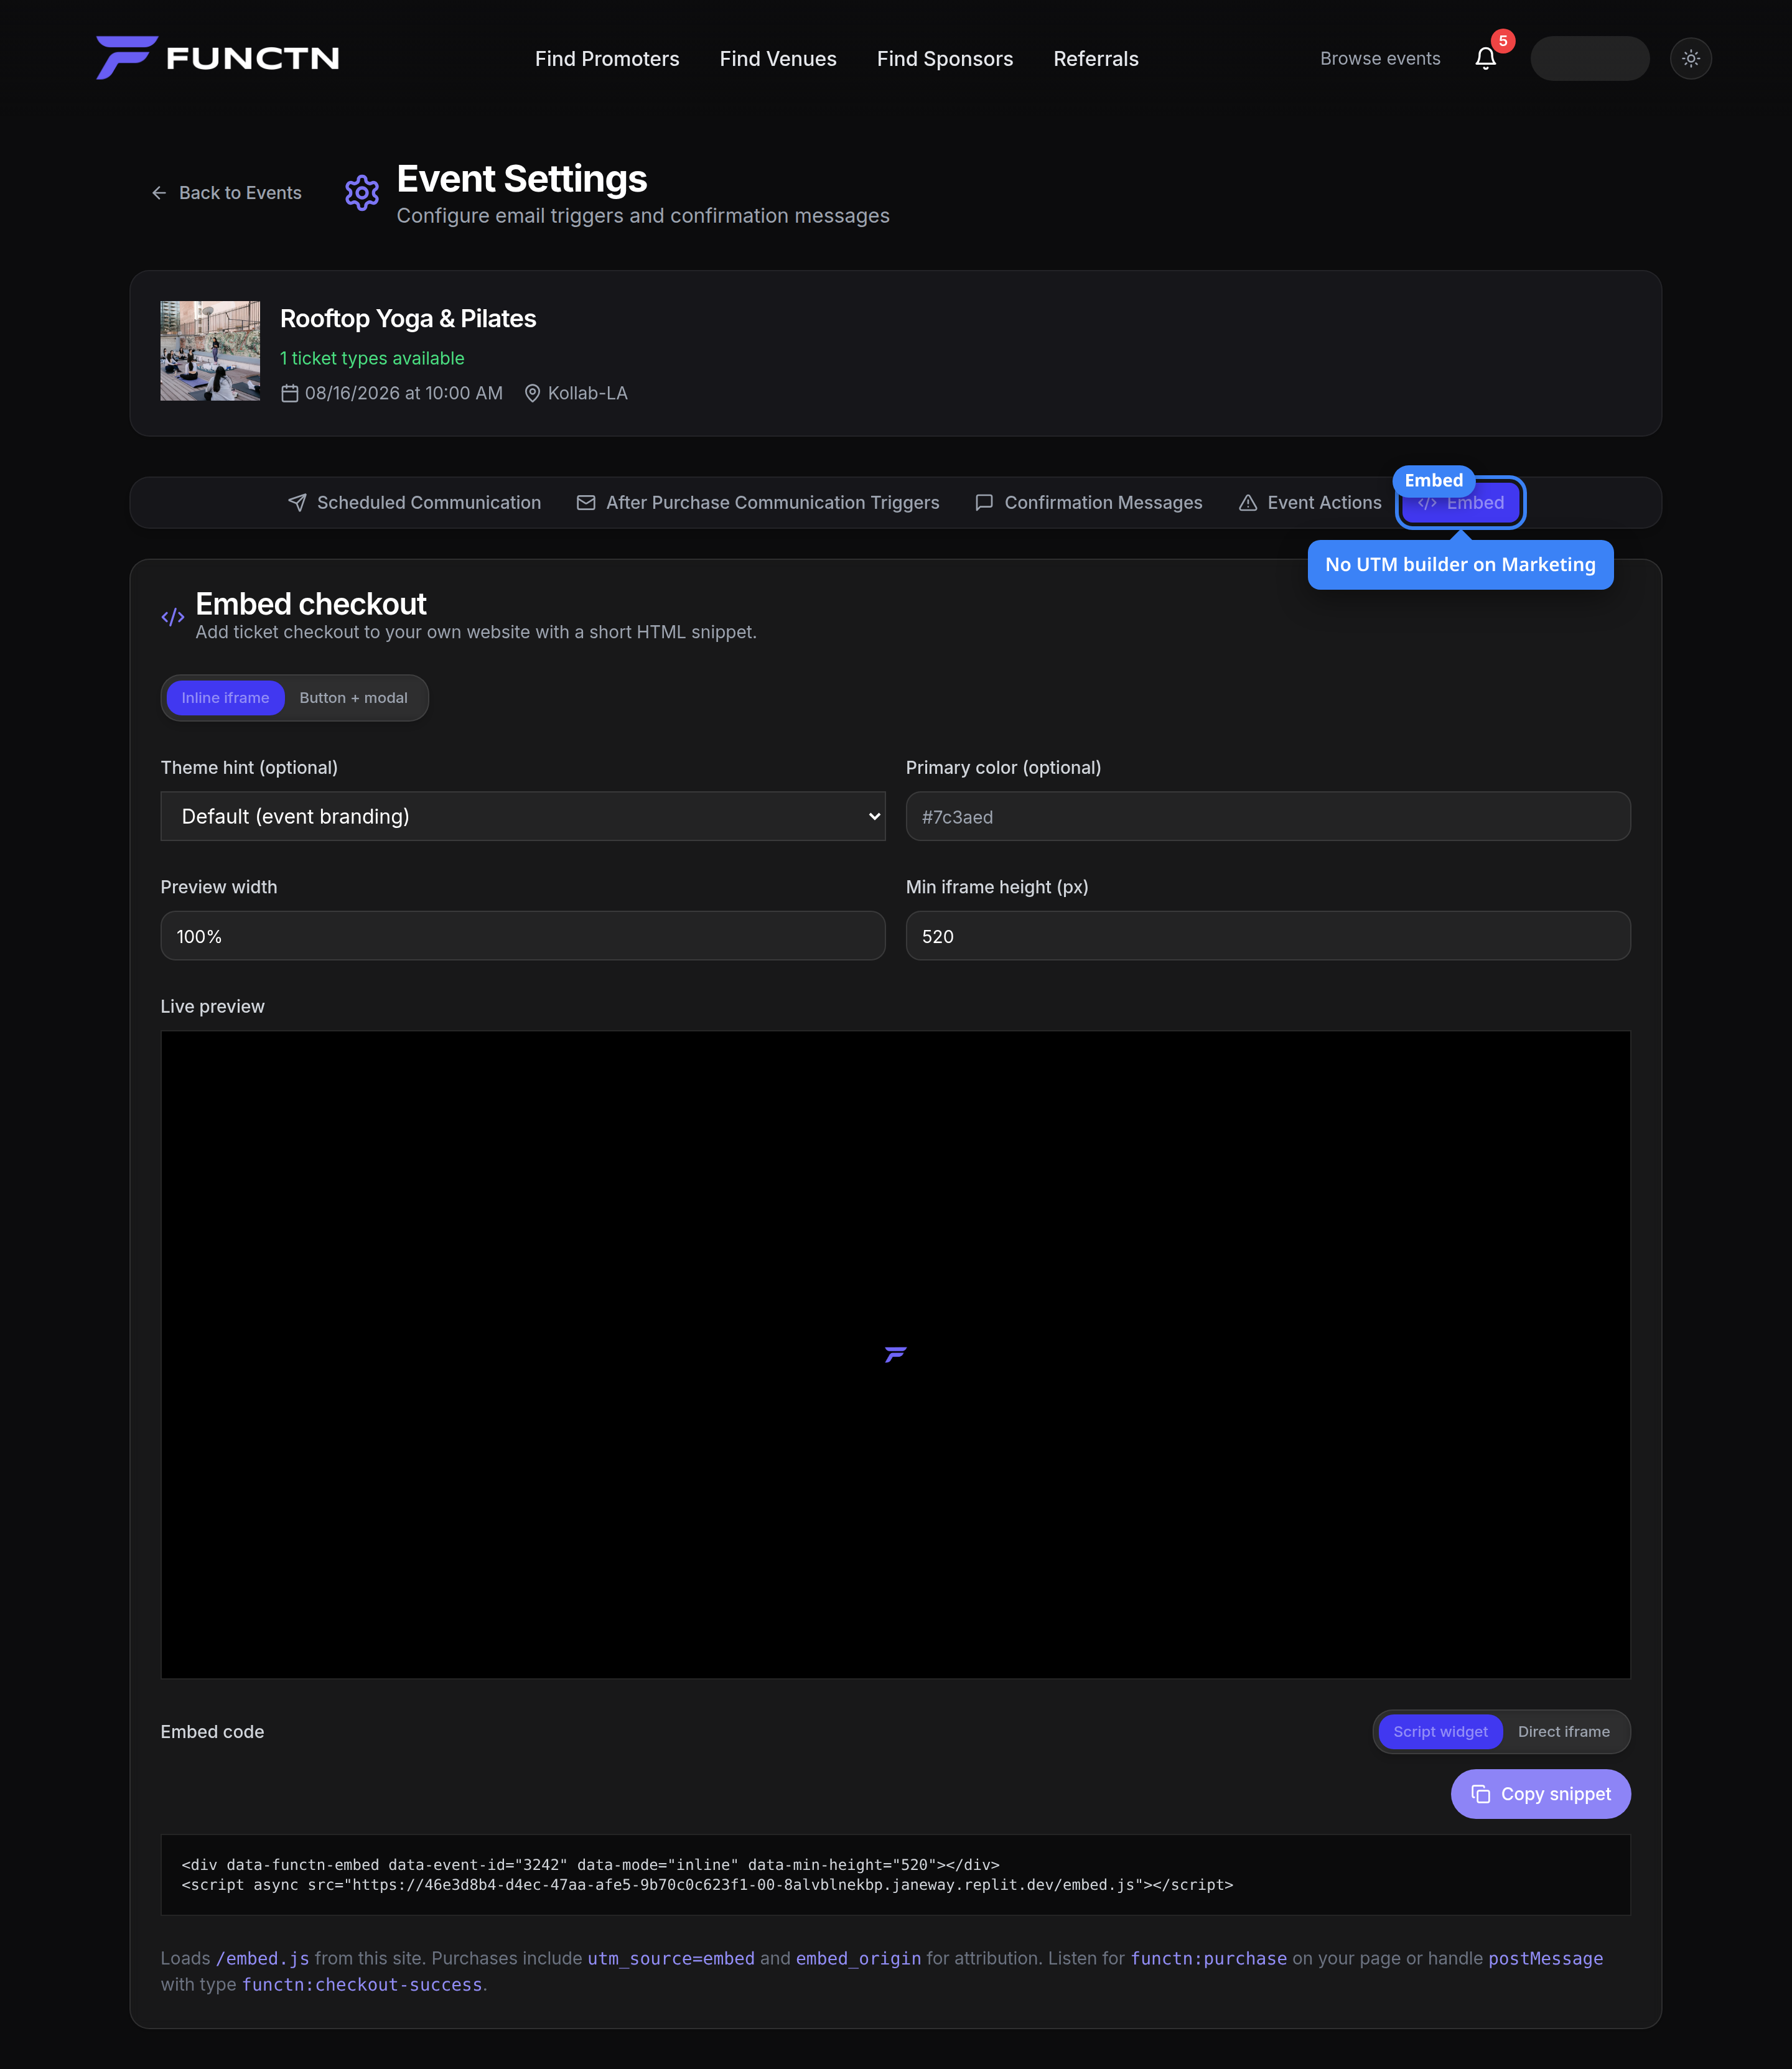Select the Embed tab
This screenshot has width=1792, height=2069.
[x=1460, y=503]
